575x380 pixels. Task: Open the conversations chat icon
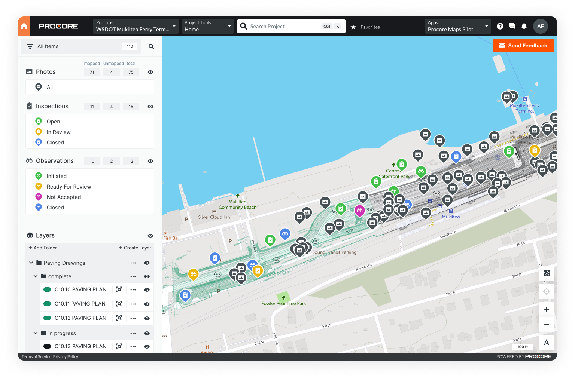[512, 26]
